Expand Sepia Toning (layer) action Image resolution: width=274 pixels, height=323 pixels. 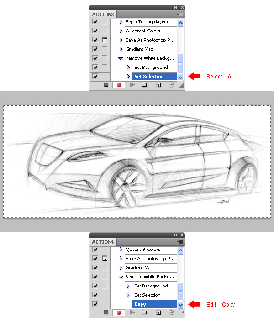pos(121,21)
